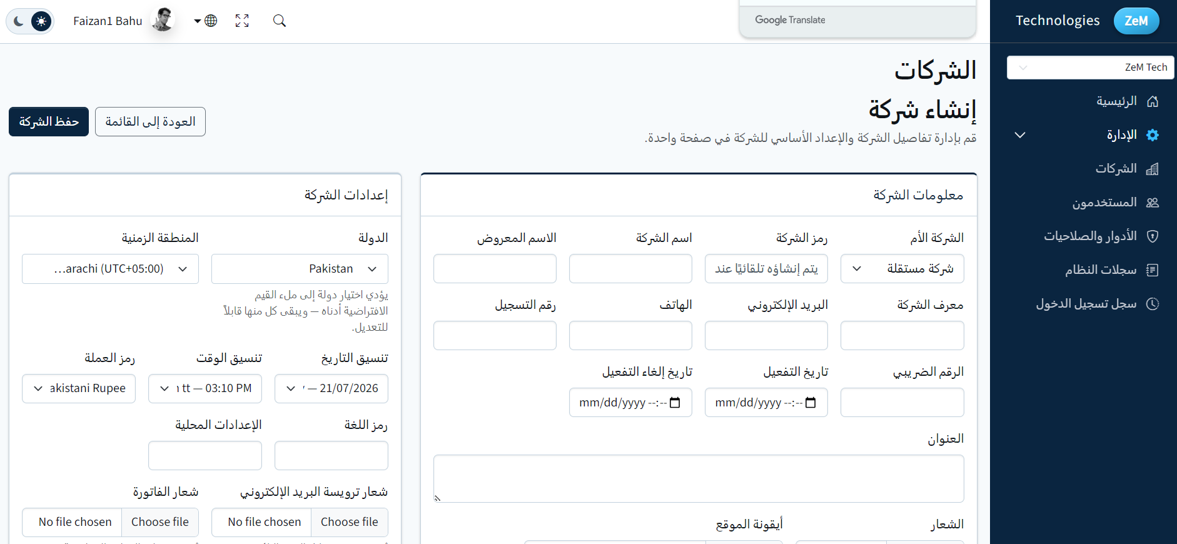Switch to dark mode moon icon

(19, 21)
